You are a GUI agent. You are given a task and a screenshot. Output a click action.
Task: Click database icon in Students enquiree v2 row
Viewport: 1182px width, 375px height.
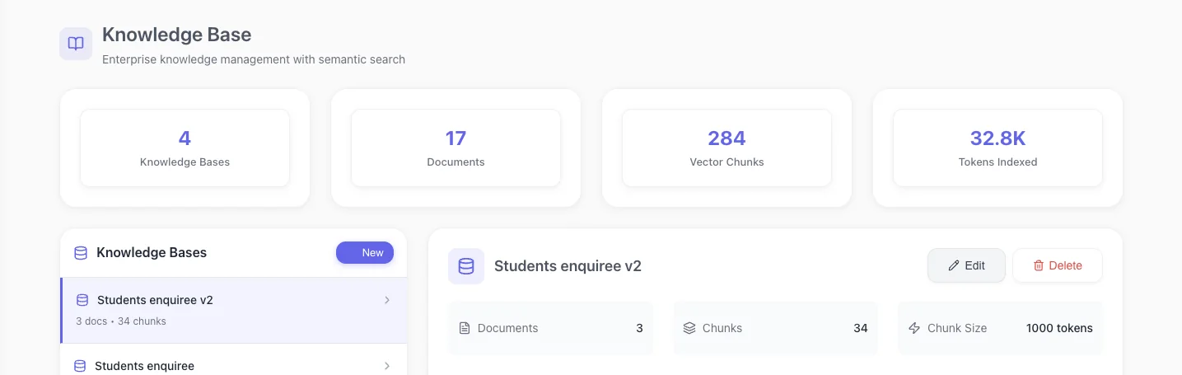click(x=82, y=300)
